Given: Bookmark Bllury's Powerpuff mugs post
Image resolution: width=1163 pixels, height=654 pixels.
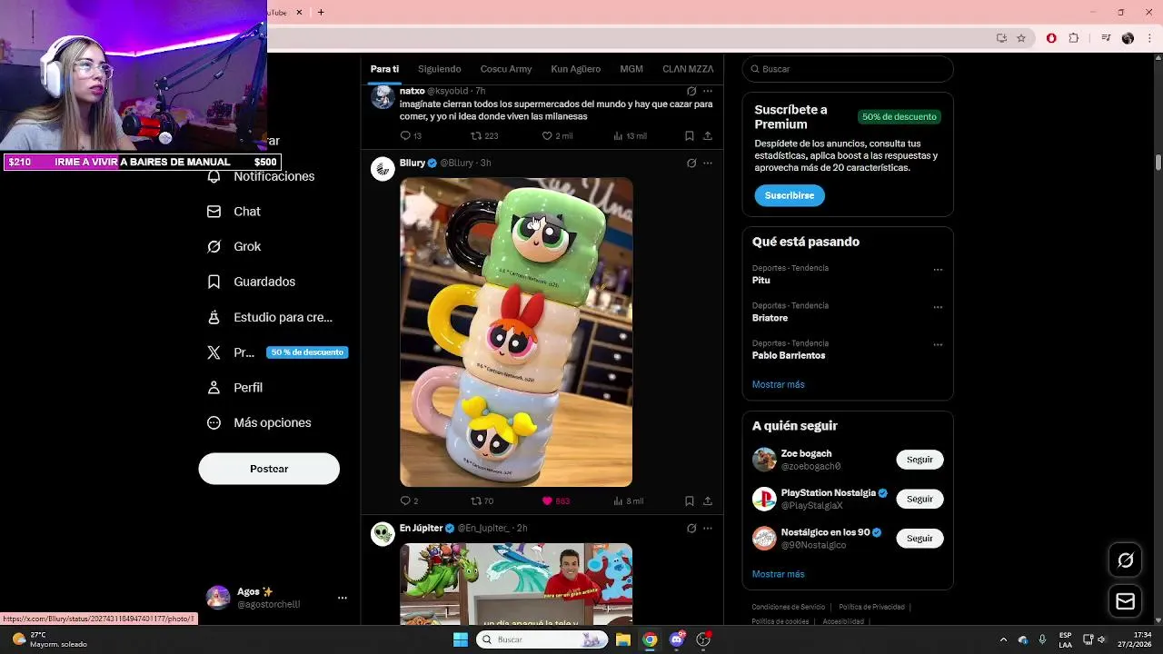Looking at the screenshot, I should [690, 500].
